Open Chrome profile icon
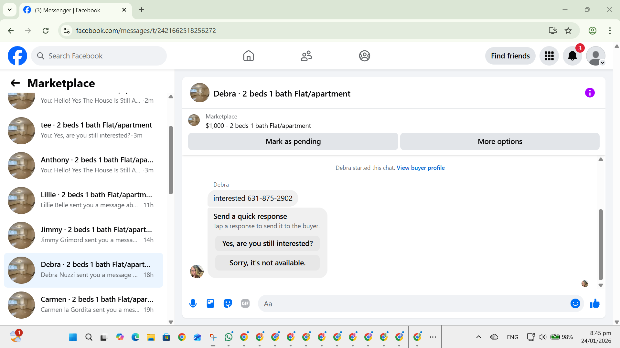 (x=592, y=31)
